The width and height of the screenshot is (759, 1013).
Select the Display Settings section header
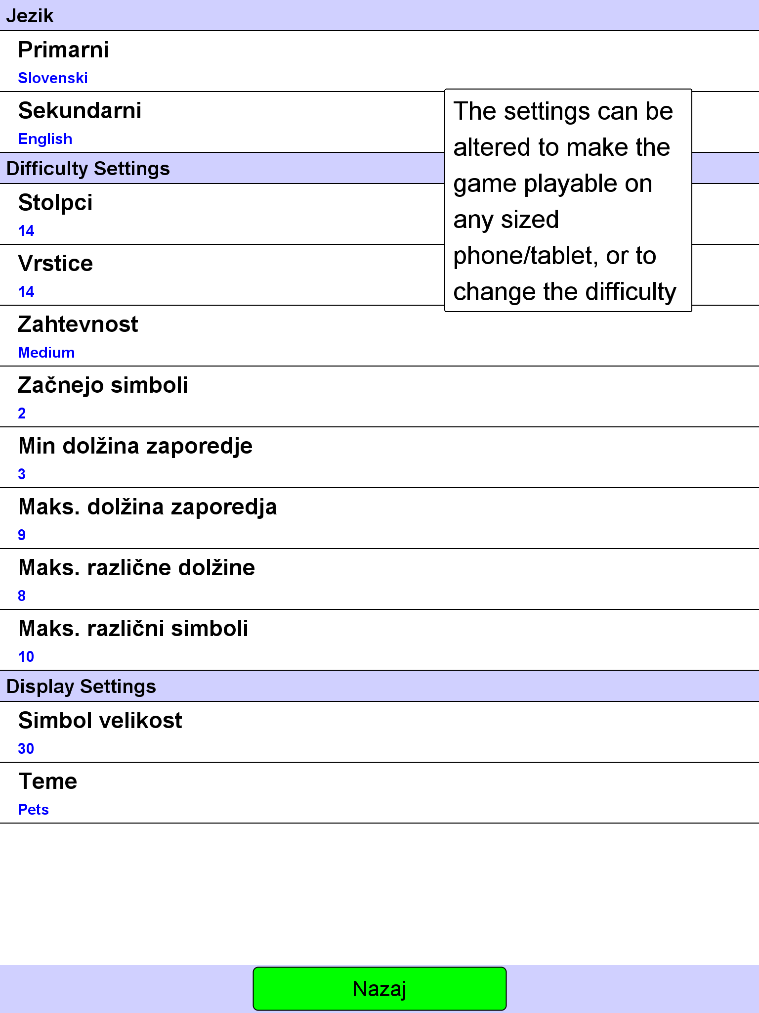coord(379,686)
